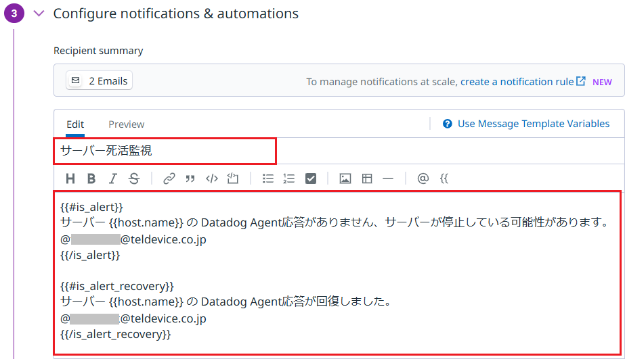Apply strikethrough formatting
Image resolution: width=625 pixels, height=359 pixels.
(x=134, y=178)
